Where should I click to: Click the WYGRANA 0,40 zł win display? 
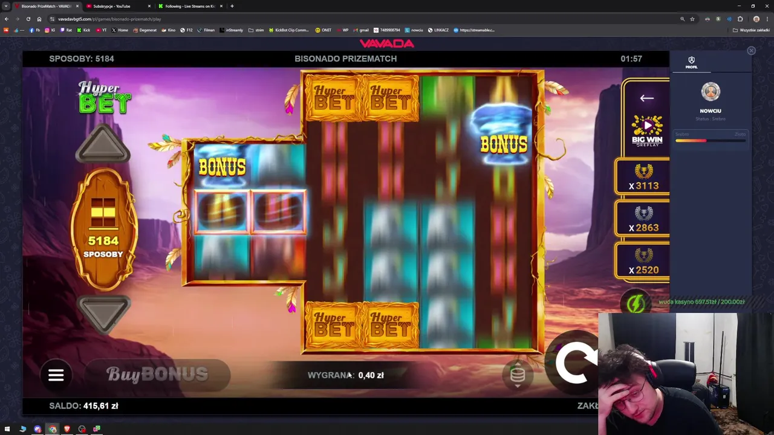pos(345,375)
